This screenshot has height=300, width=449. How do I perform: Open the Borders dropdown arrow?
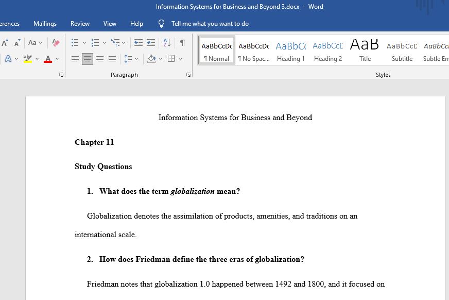(181, 59)
